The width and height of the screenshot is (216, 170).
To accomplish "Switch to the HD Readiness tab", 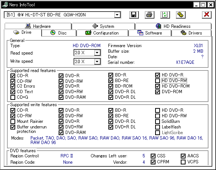I will click(x=173, y=26).
